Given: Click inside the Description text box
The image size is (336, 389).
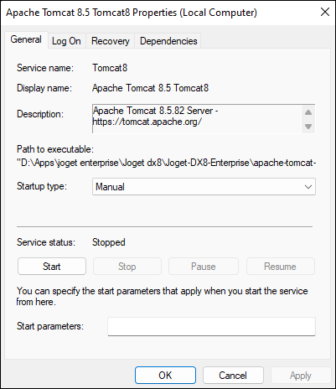Looking at the screenshot, I should point(197,119).
